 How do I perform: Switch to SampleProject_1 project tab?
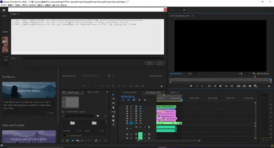[71, 92]
